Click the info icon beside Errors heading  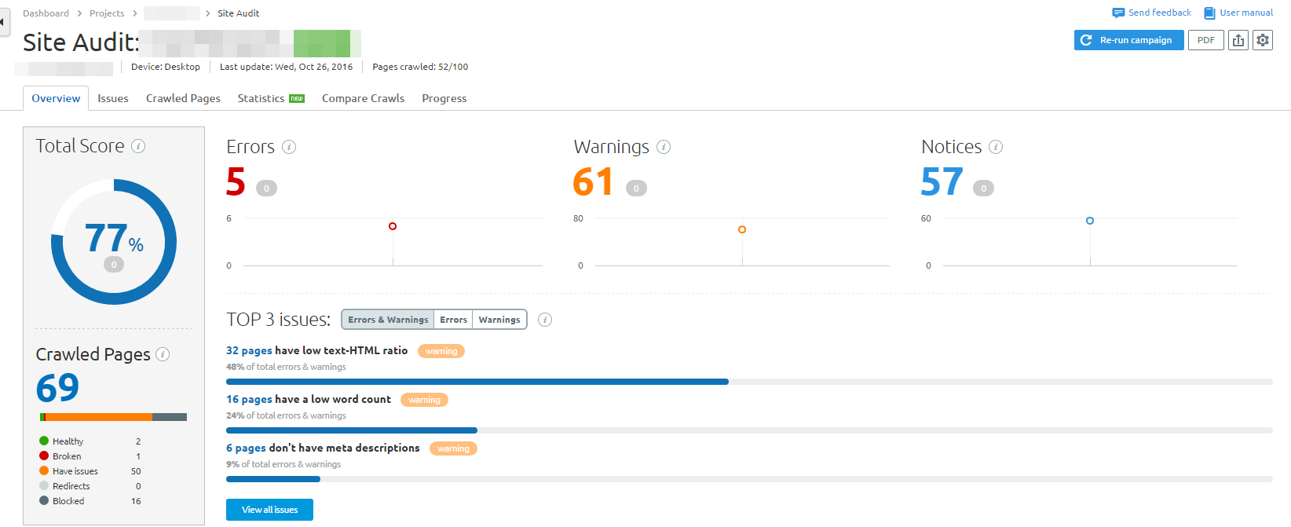(289, 147)
